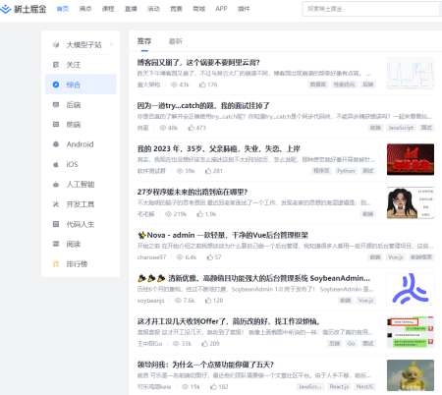Open the Android category icon
Viewport: 442px width, 395px height.
(x=56, y=144)
